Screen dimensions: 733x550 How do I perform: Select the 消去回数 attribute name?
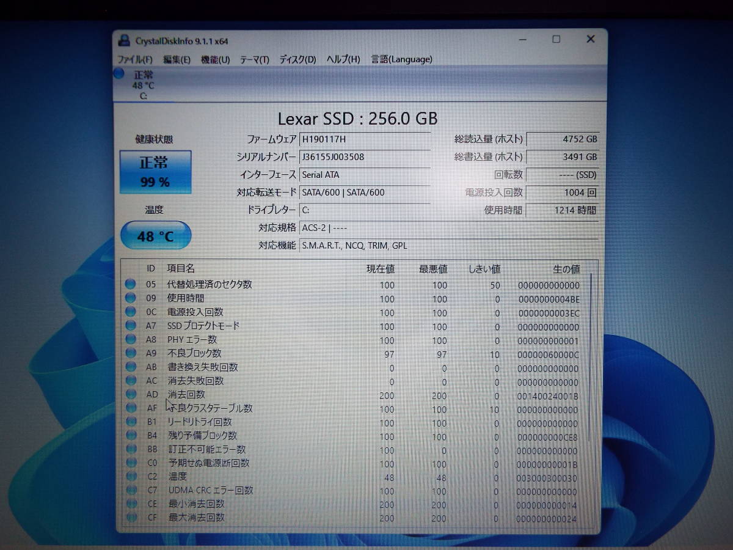186,395
